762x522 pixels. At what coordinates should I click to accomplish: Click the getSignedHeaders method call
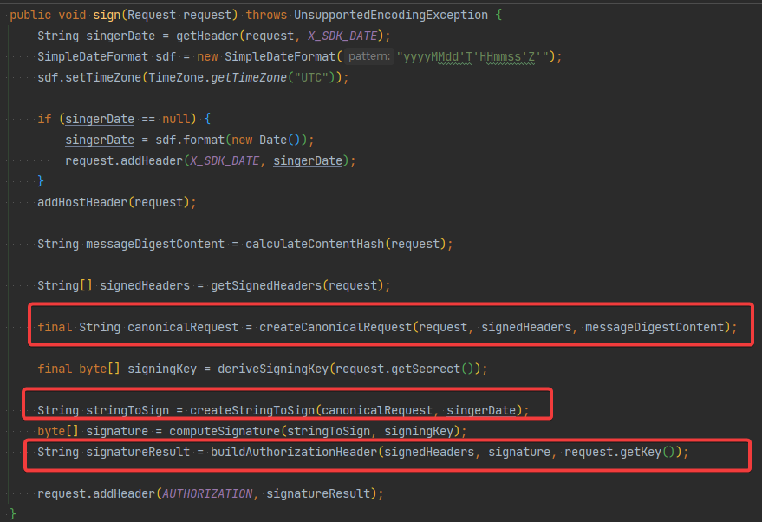pos(266,285)
